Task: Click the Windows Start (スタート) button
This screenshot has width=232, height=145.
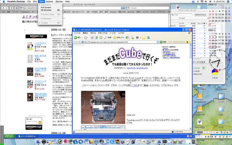Action: (x=9, y=136)
